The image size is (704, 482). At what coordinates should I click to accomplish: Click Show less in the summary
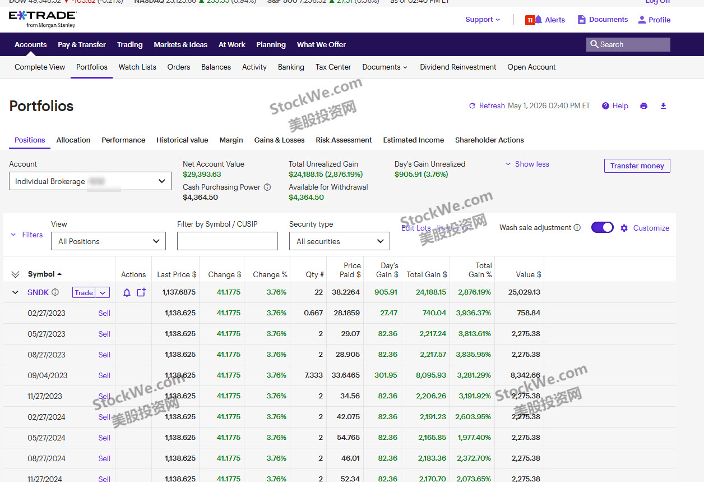click(527, 164)
